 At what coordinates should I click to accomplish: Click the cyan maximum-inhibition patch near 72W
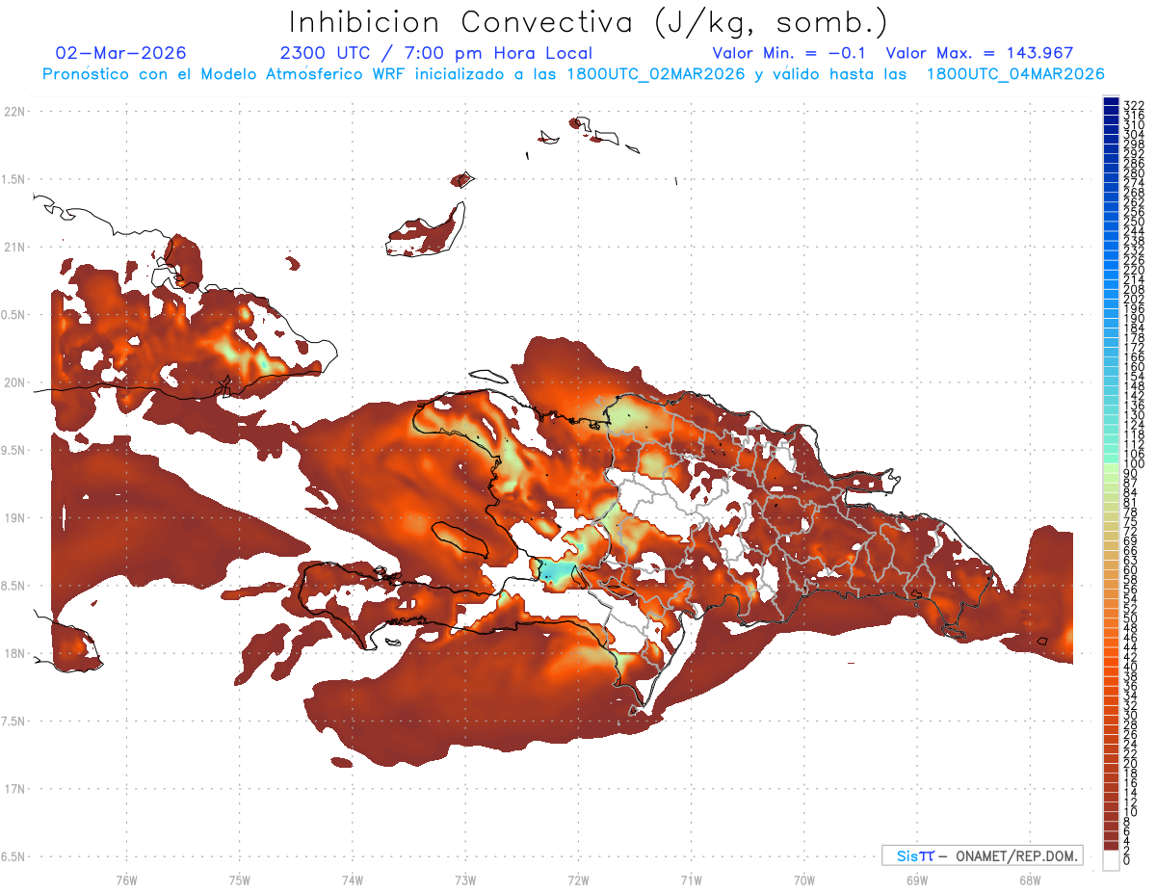click(557, 573)
